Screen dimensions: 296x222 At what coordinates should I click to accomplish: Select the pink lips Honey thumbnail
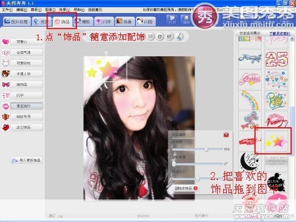point(276,120)
